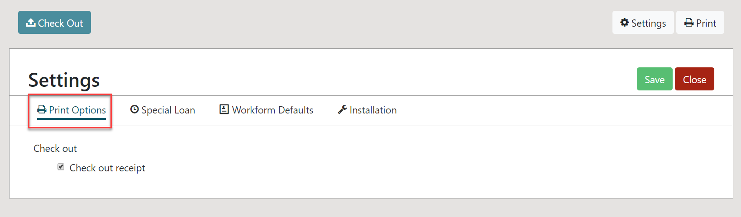The height and width of the screenshot is (217, 741).
Task: Click the top-right Print button label
Action: point(706,23)
